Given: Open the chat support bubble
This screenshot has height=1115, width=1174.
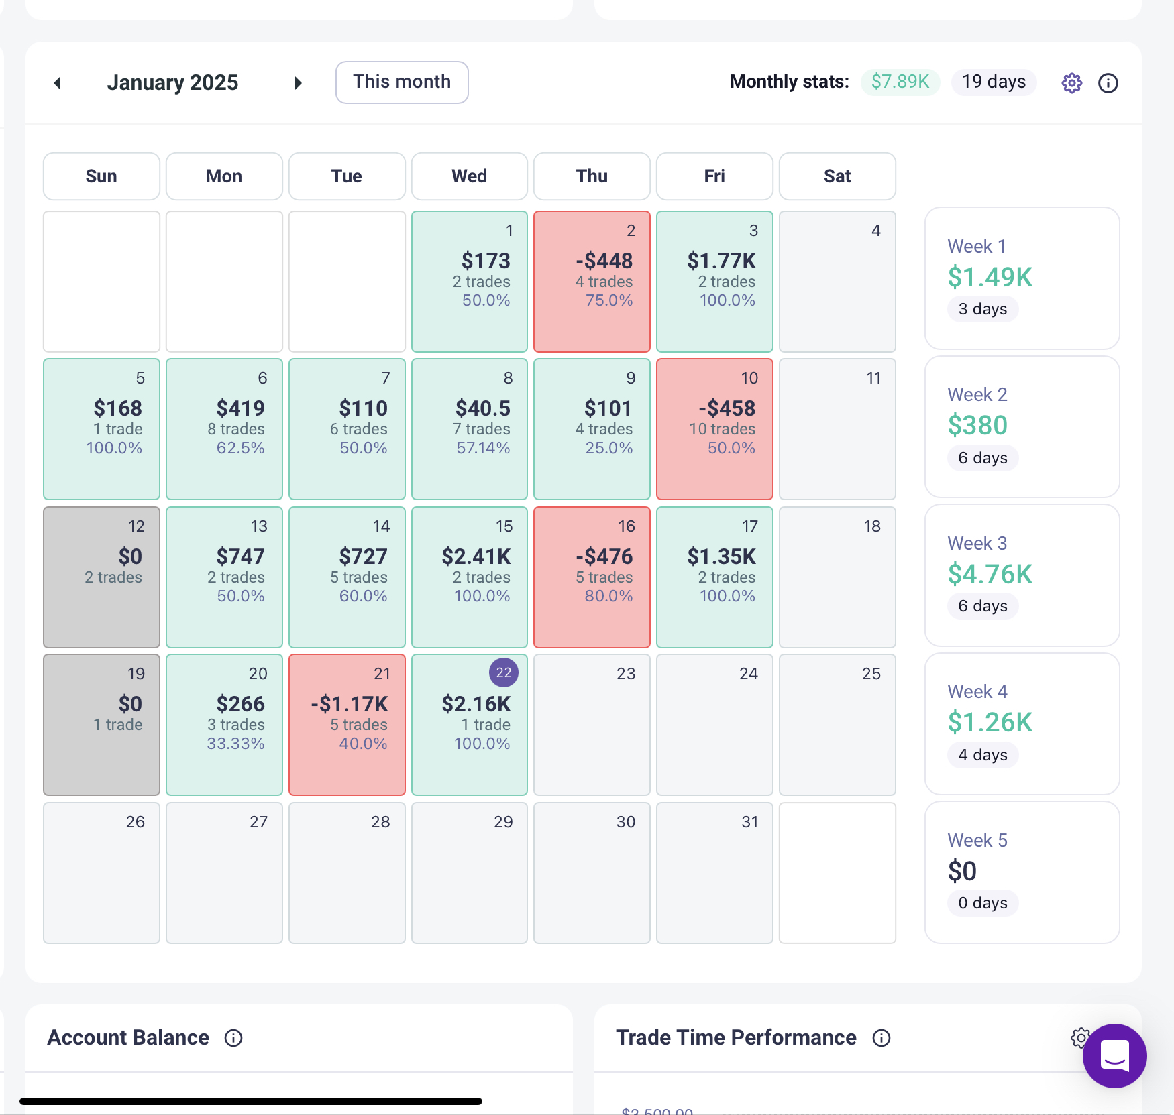Looking at the screenshot, I should pos(1114,1055).
